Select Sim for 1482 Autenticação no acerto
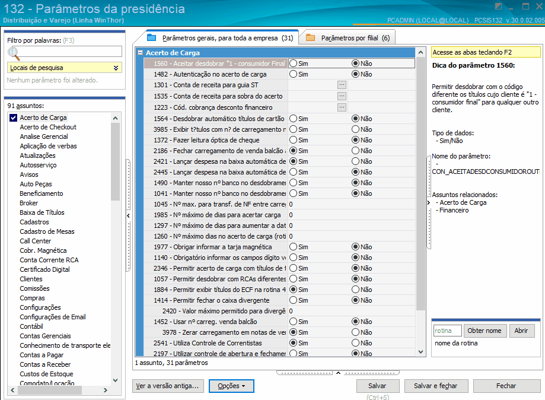The height and width of the screenshot is (400, 545). pyautogui.click(x=294, y=74)
